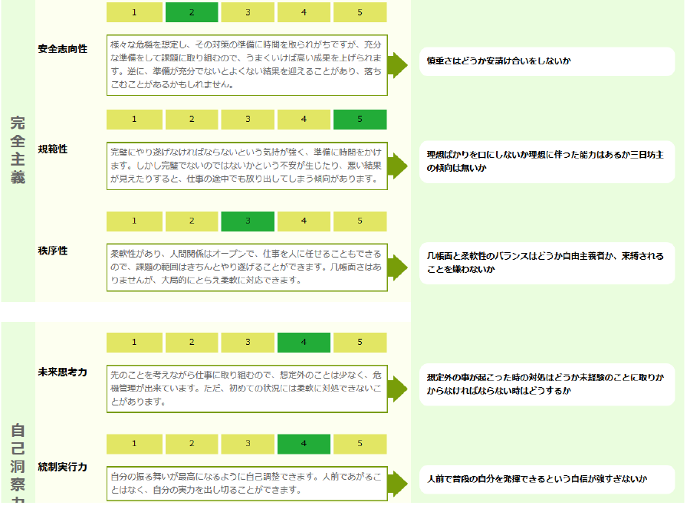Click the 完全主義 category heading

pyautogui.click(x=18, y=149)
